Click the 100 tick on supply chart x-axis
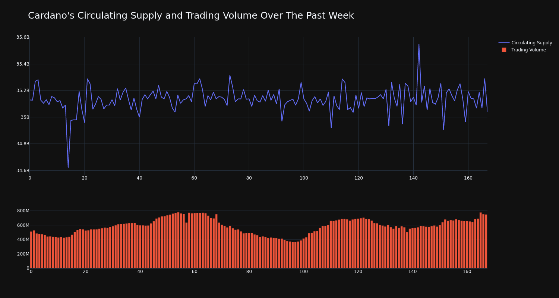Viewport: 559px width, 298px height. [304, 178]
